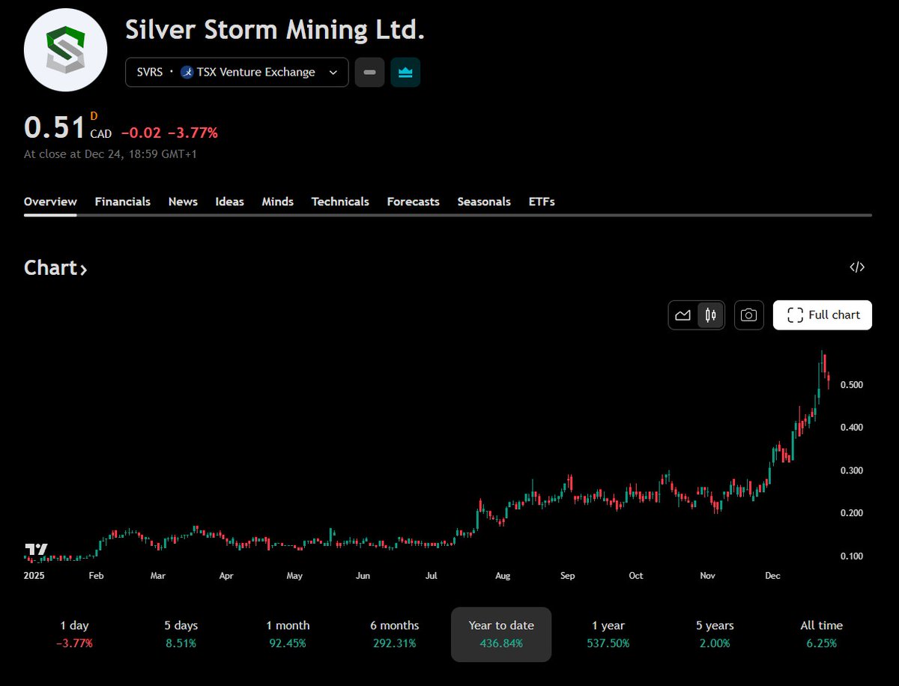Select the 1 day range
Screen dimensions: 899x686
[x=74, y=634]
